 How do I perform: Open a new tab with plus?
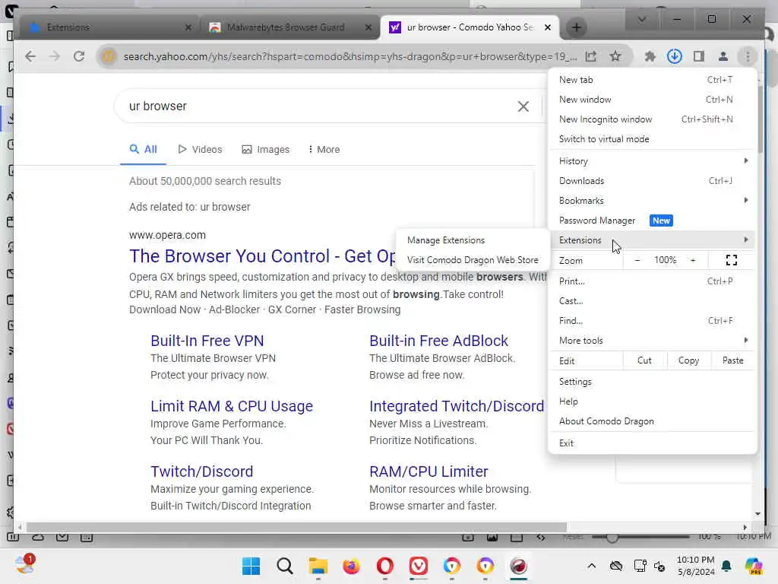[577, 27]
